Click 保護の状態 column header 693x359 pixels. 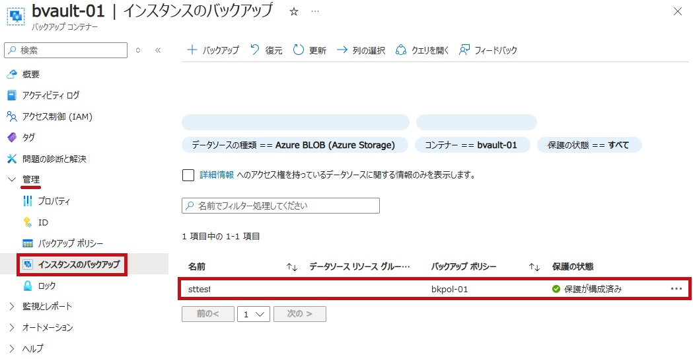(x=573, y=266)
